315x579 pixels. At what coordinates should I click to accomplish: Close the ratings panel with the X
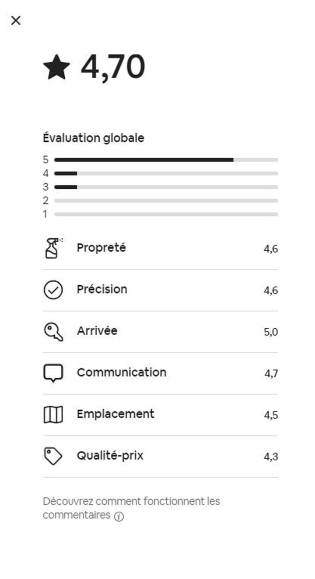[16, 20]
